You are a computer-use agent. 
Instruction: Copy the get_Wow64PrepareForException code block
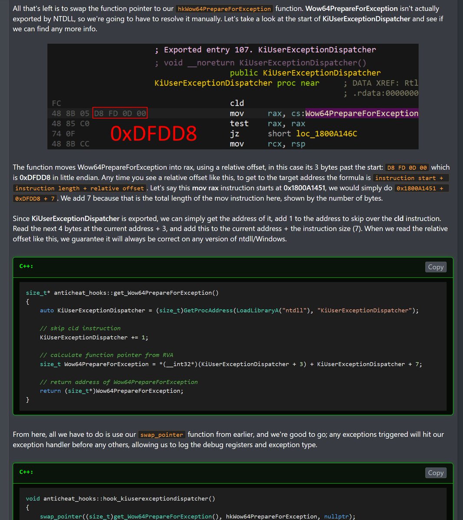pyautogui.click(x=436, y=267)
